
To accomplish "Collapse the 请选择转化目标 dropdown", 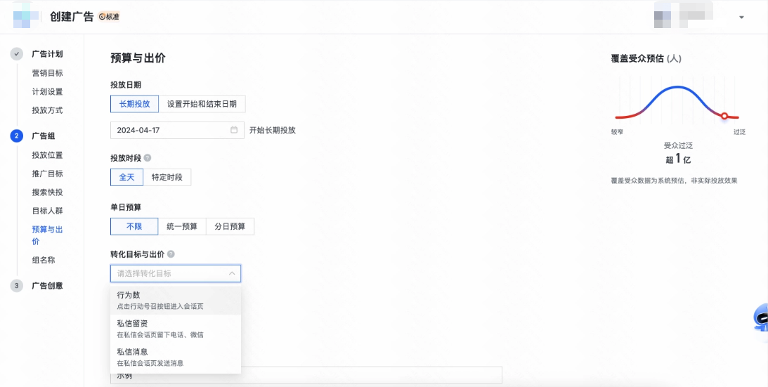I will tap(232, 273).
